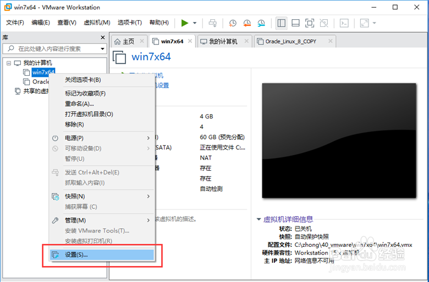429x282 pixels.
Task: Click the 4 GB memory value
Action: click(206, 116)
